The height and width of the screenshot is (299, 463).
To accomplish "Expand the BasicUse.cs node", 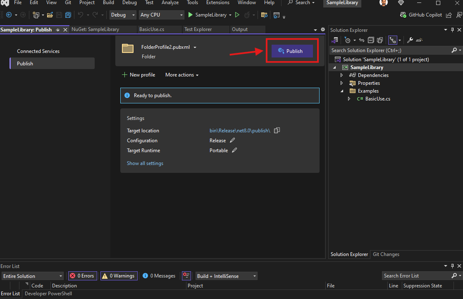I will pos(349,99).
